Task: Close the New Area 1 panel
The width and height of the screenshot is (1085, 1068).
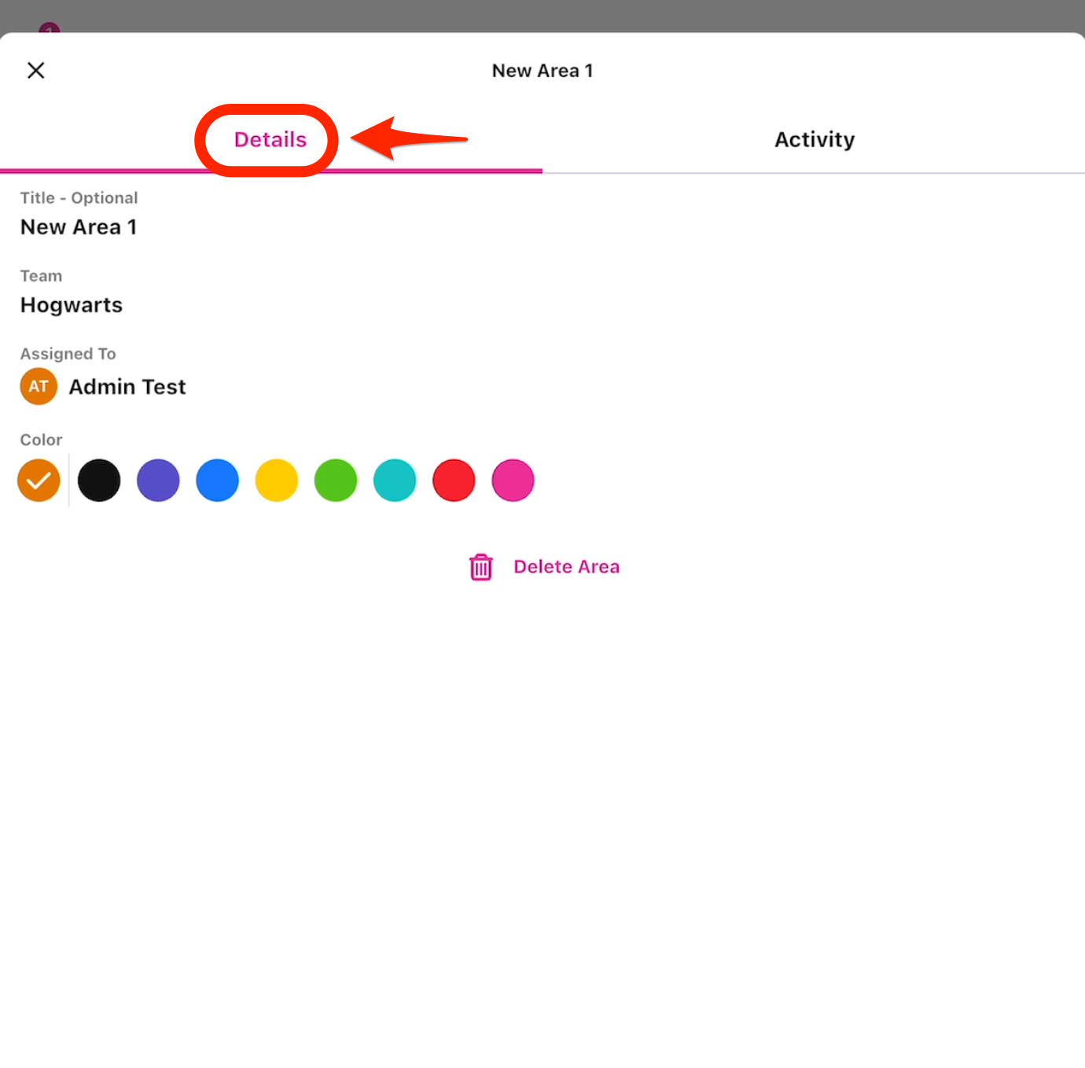Action: tap(36, 71)
